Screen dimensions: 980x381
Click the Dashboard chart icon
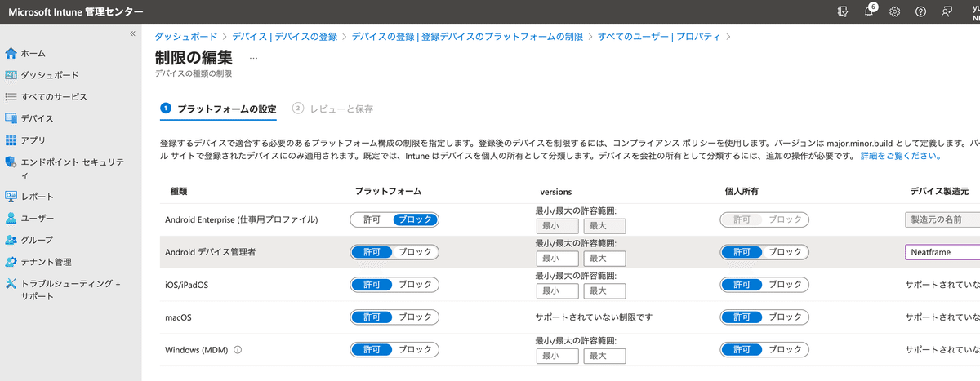[x=11, y=75]
